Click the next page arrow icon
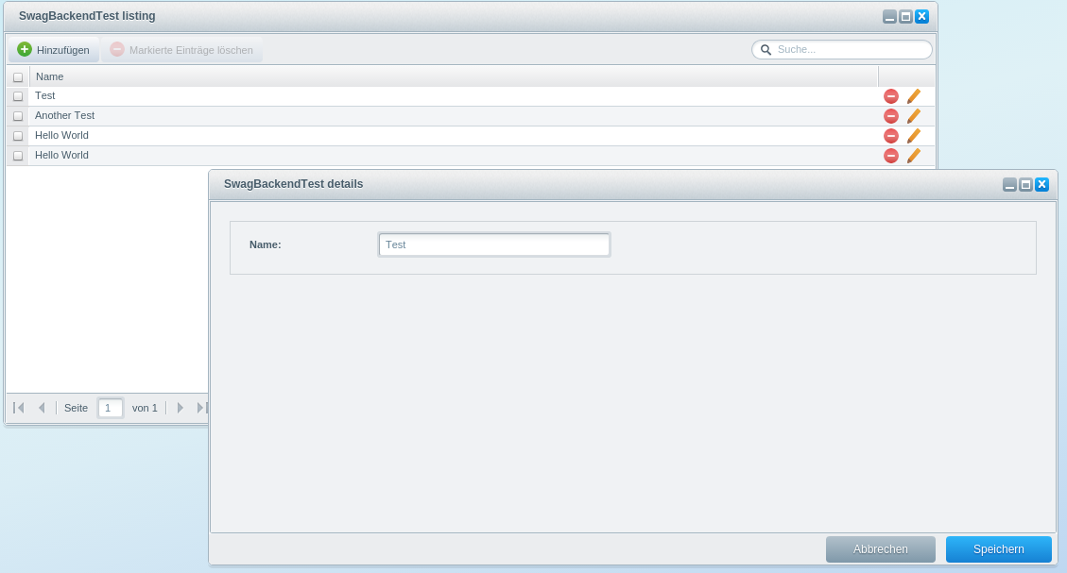The image size is (1067, 573). [x=180, y=407]
